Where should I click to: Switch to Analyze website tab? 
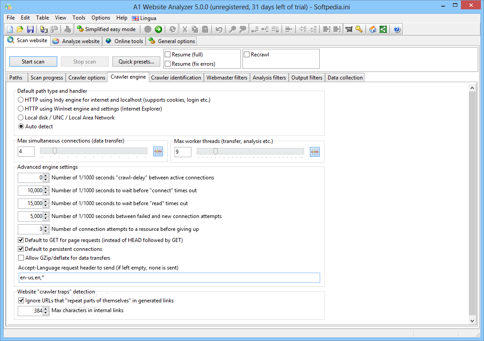pos(76,41)
